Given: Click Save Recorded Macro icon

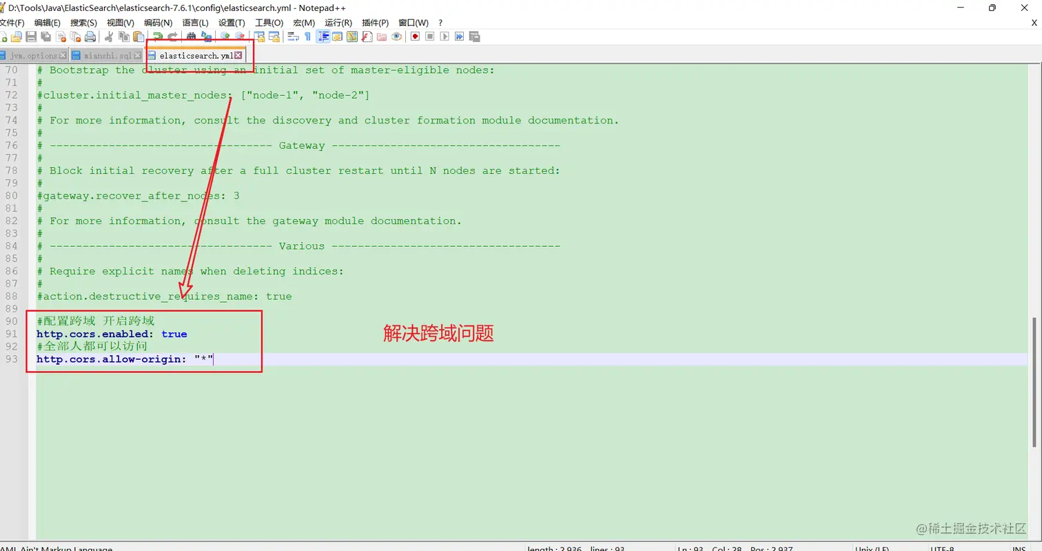Looking at the screenshot, I should click(473, 37).
